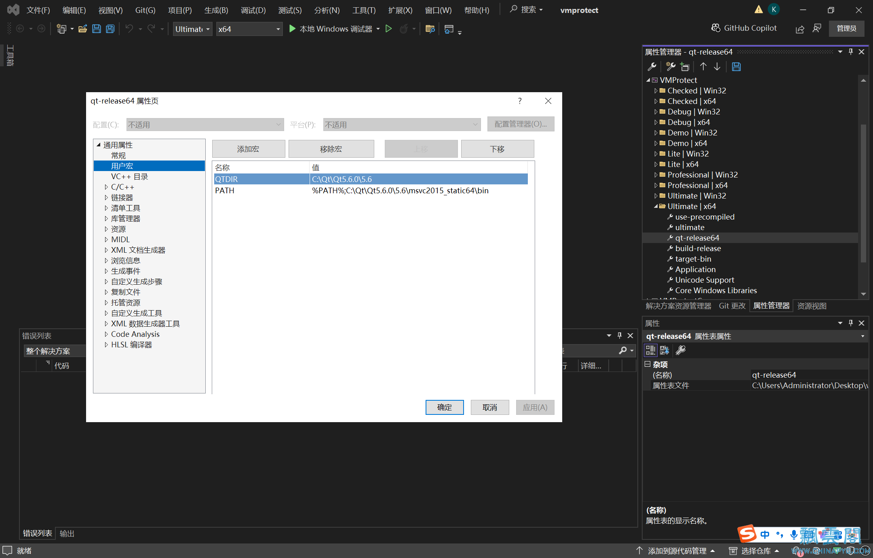This screenshot has width=873, height=558.
Task: Collapse the VMProtect project node
Action: (648, 80)
